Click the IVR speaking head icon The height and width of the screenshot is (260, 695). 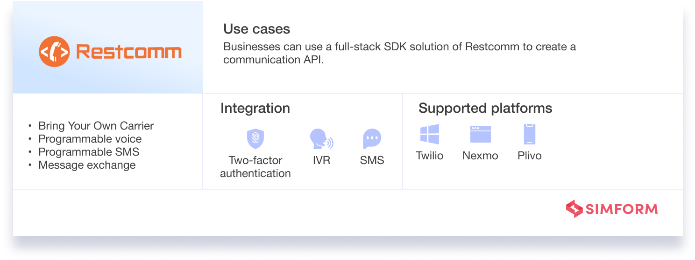click(x=321, y=139)
